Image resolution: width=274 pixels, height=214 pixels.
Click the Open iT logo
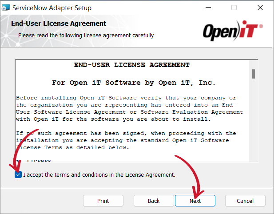coord(233,31)
